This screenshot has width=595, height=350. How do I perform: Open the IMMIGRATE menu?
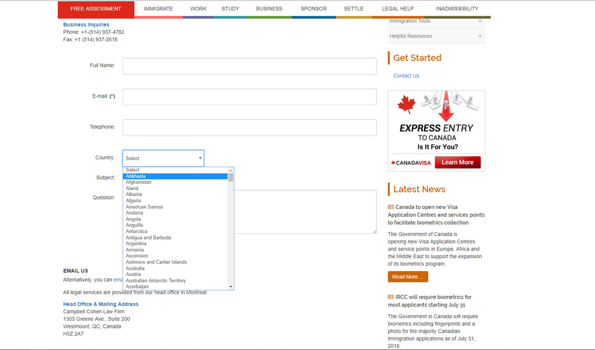158,9
